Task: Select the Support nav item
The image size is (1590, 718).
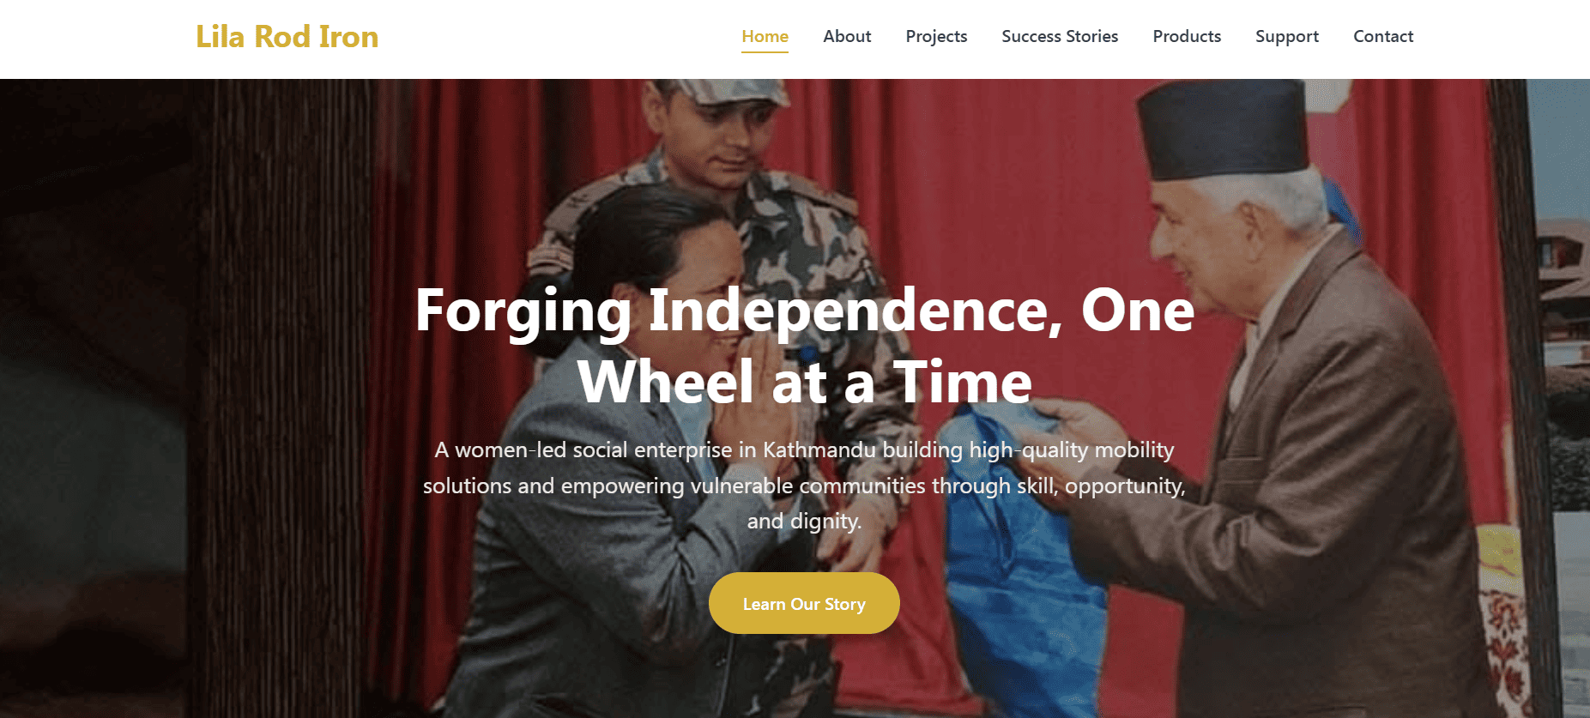Action: pos(1287,36)
